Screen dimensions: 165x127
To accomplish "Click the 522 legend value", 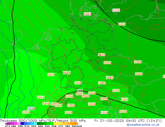I will pyautogui.click(x=34, y=126).
